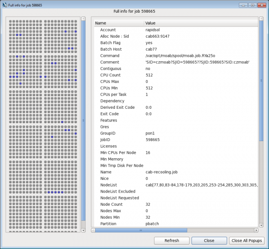Click the NodeList value starting cab[77,80

[202, 185]
